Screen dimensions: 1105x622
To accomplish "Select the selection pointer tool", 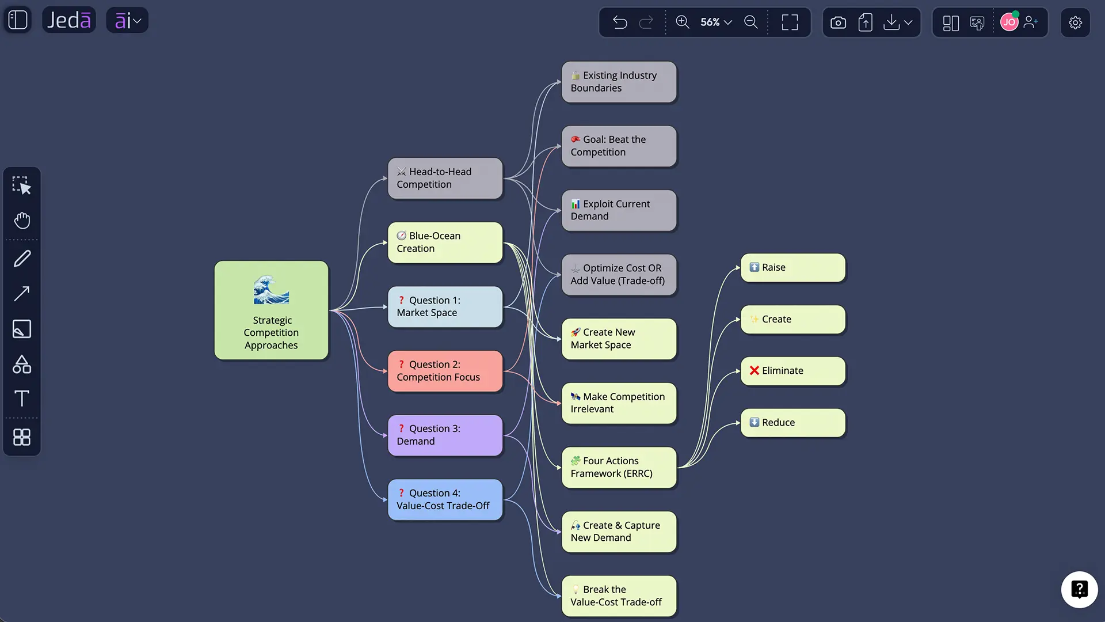I will point(22,185).
